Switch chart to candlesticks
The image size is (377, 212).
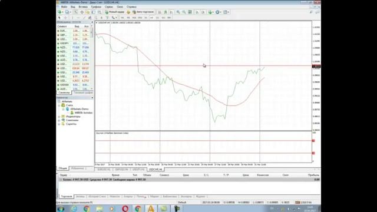[166, 12]
